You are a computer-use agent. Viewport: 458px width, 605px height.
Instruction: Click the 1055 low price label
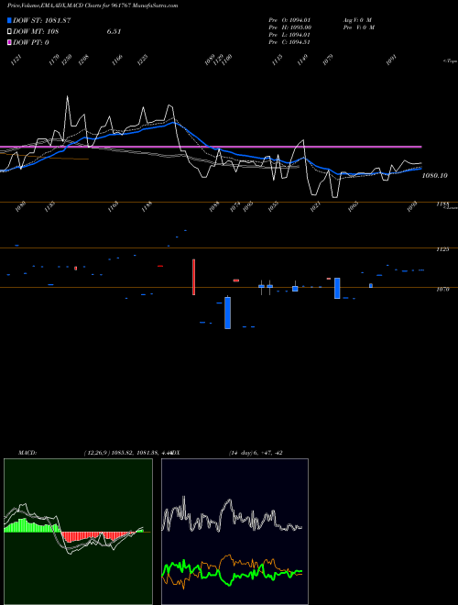click(273, 207)
